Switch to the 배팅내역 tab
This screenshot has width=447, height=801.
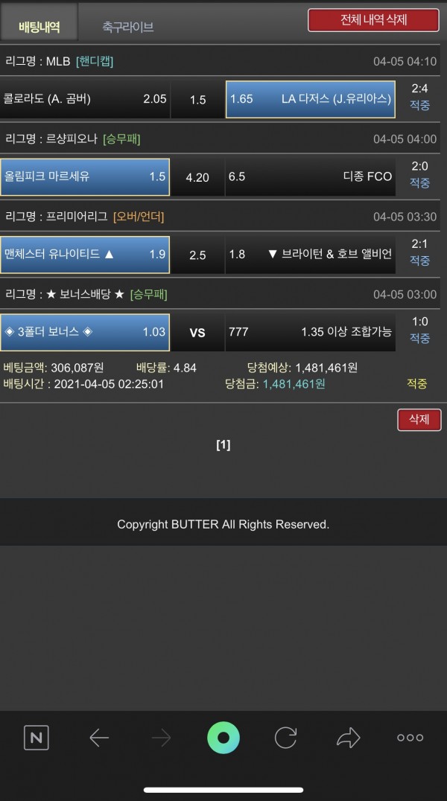pos(39,26)
